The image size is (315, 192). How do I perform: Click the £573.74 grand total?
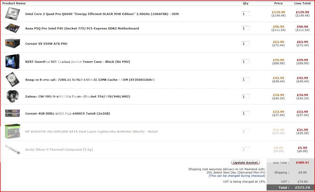(302, 188)
